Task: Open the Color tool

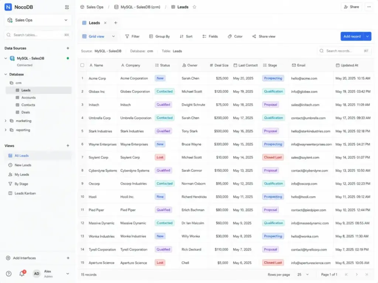Action: [x=235, y=36]
